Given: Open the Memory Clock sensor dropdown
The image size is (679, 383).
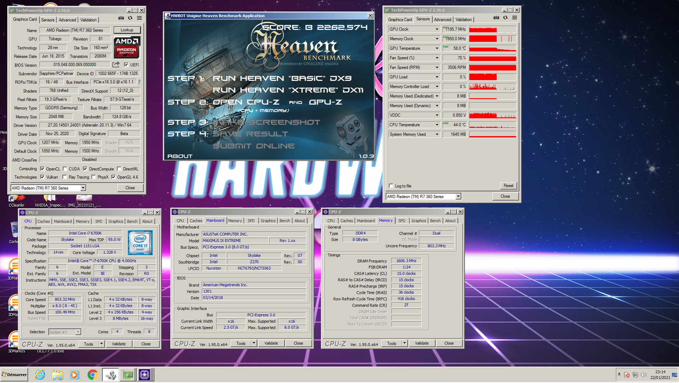Looking at the screenshot, I should coord(437,39).
